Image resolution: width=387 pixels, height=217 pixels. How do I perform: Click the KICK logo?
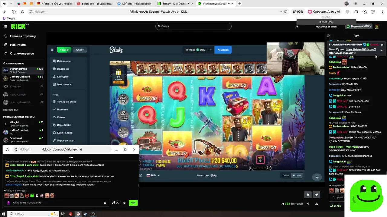tap(20, 26)
